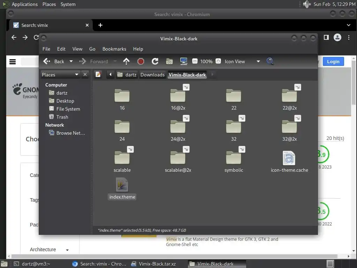The width and height of the screenshot is (357, 268).
Task: Select the scalable@2x folder
Action: pyautogui.click(x=178, y=158)
